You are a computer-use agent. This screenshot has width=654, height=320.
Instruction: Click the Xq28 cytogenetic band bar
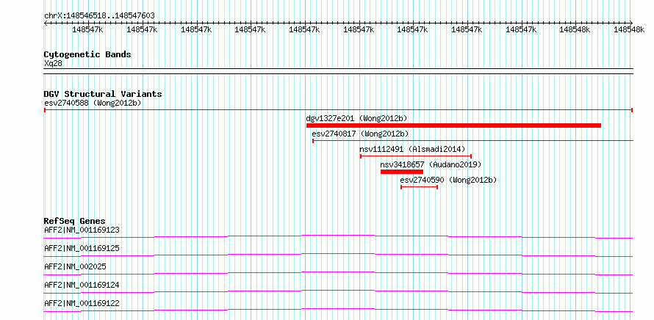point(338,71)
